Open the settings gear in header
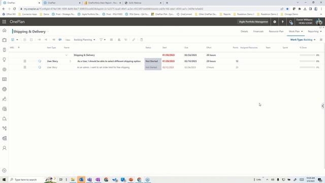Viewport: 325px width, 183px height. (x=275, y=22)
